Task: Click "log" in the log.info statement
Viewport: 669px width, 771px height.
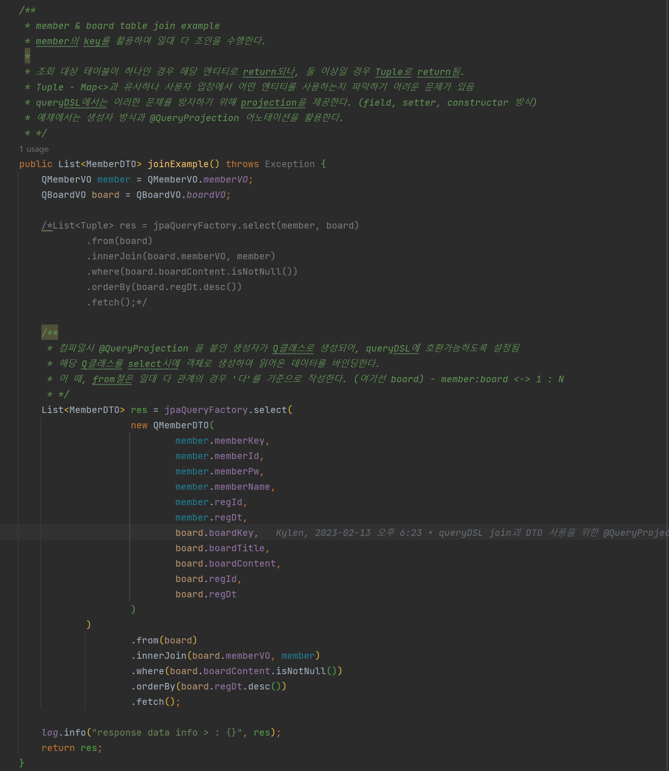Action: (x=50, y=732)
